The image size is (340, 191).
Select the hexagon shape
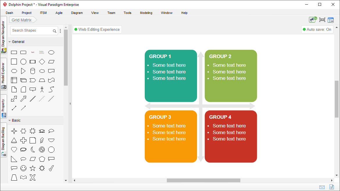(x=14, y=71)
